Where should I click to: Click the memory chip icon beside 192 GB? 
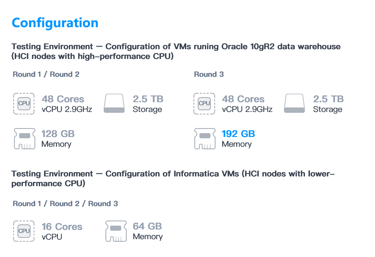point(205,139)
